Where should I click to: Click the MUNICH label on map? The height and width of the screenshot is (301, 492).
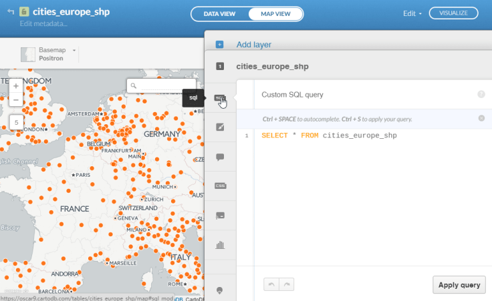(x=164, y=187)
